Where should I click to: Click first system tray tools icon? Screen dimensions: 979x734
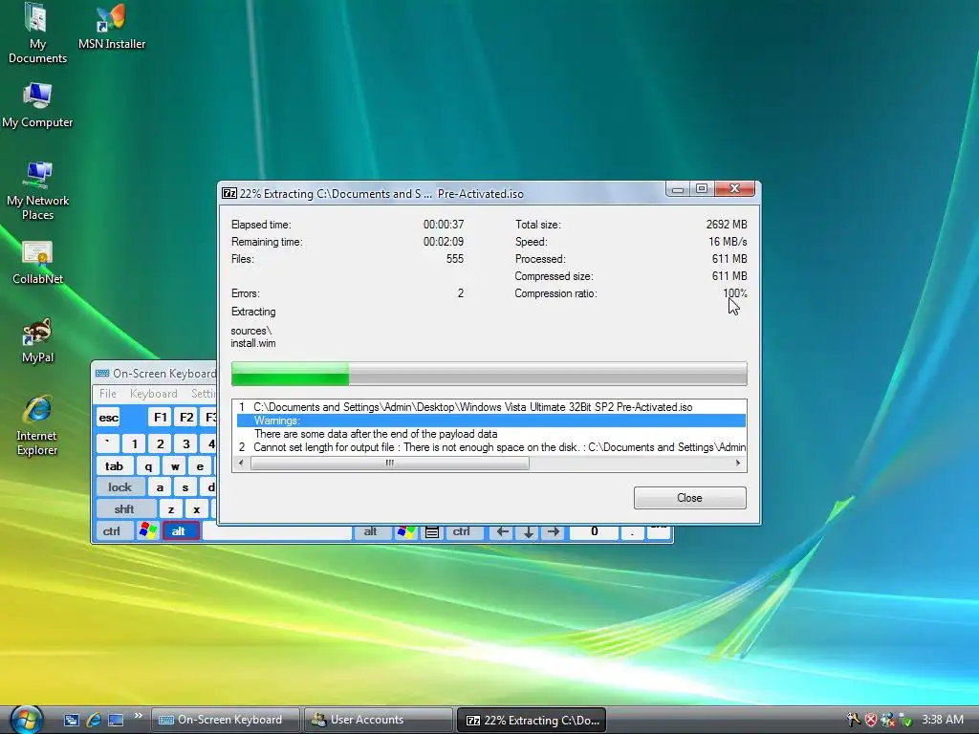point(853,720)
